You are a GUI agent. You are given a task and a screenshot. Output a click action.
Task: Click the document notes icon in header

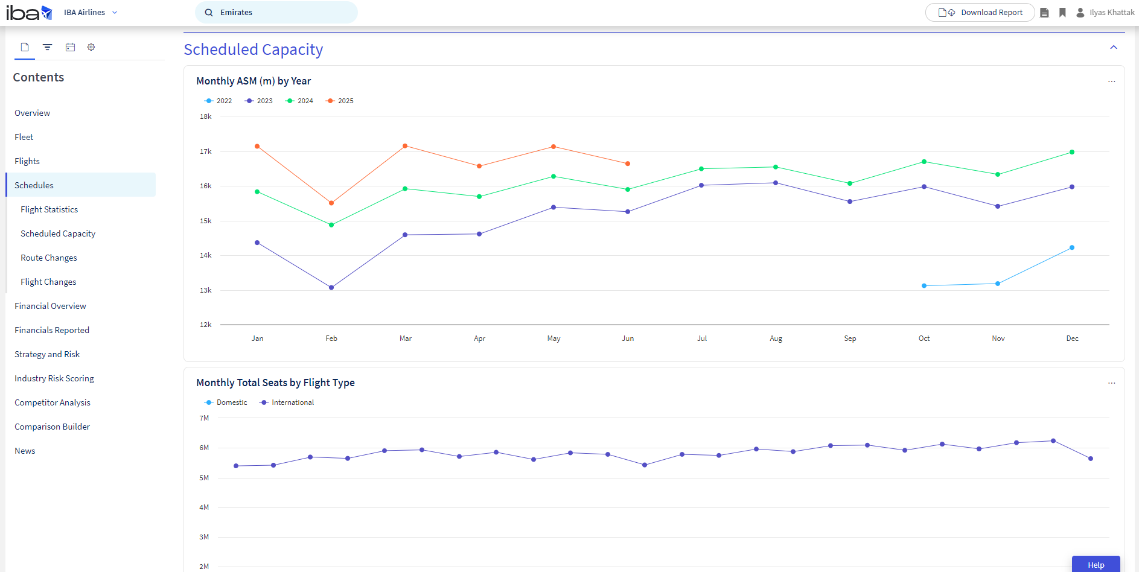tap(1044, 13)
